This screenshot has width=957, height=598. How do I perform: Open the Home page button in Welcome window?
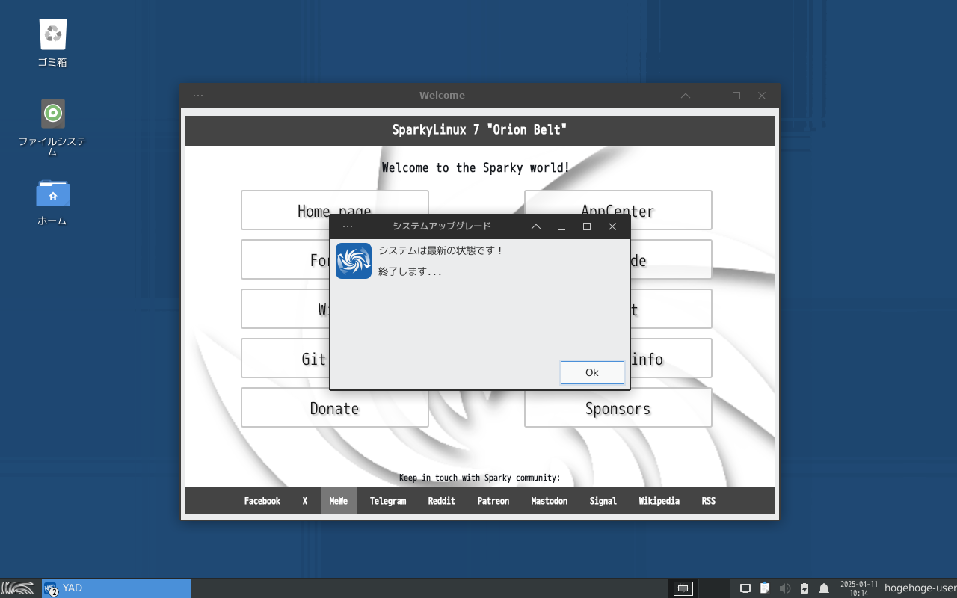(x=335, y=210)
